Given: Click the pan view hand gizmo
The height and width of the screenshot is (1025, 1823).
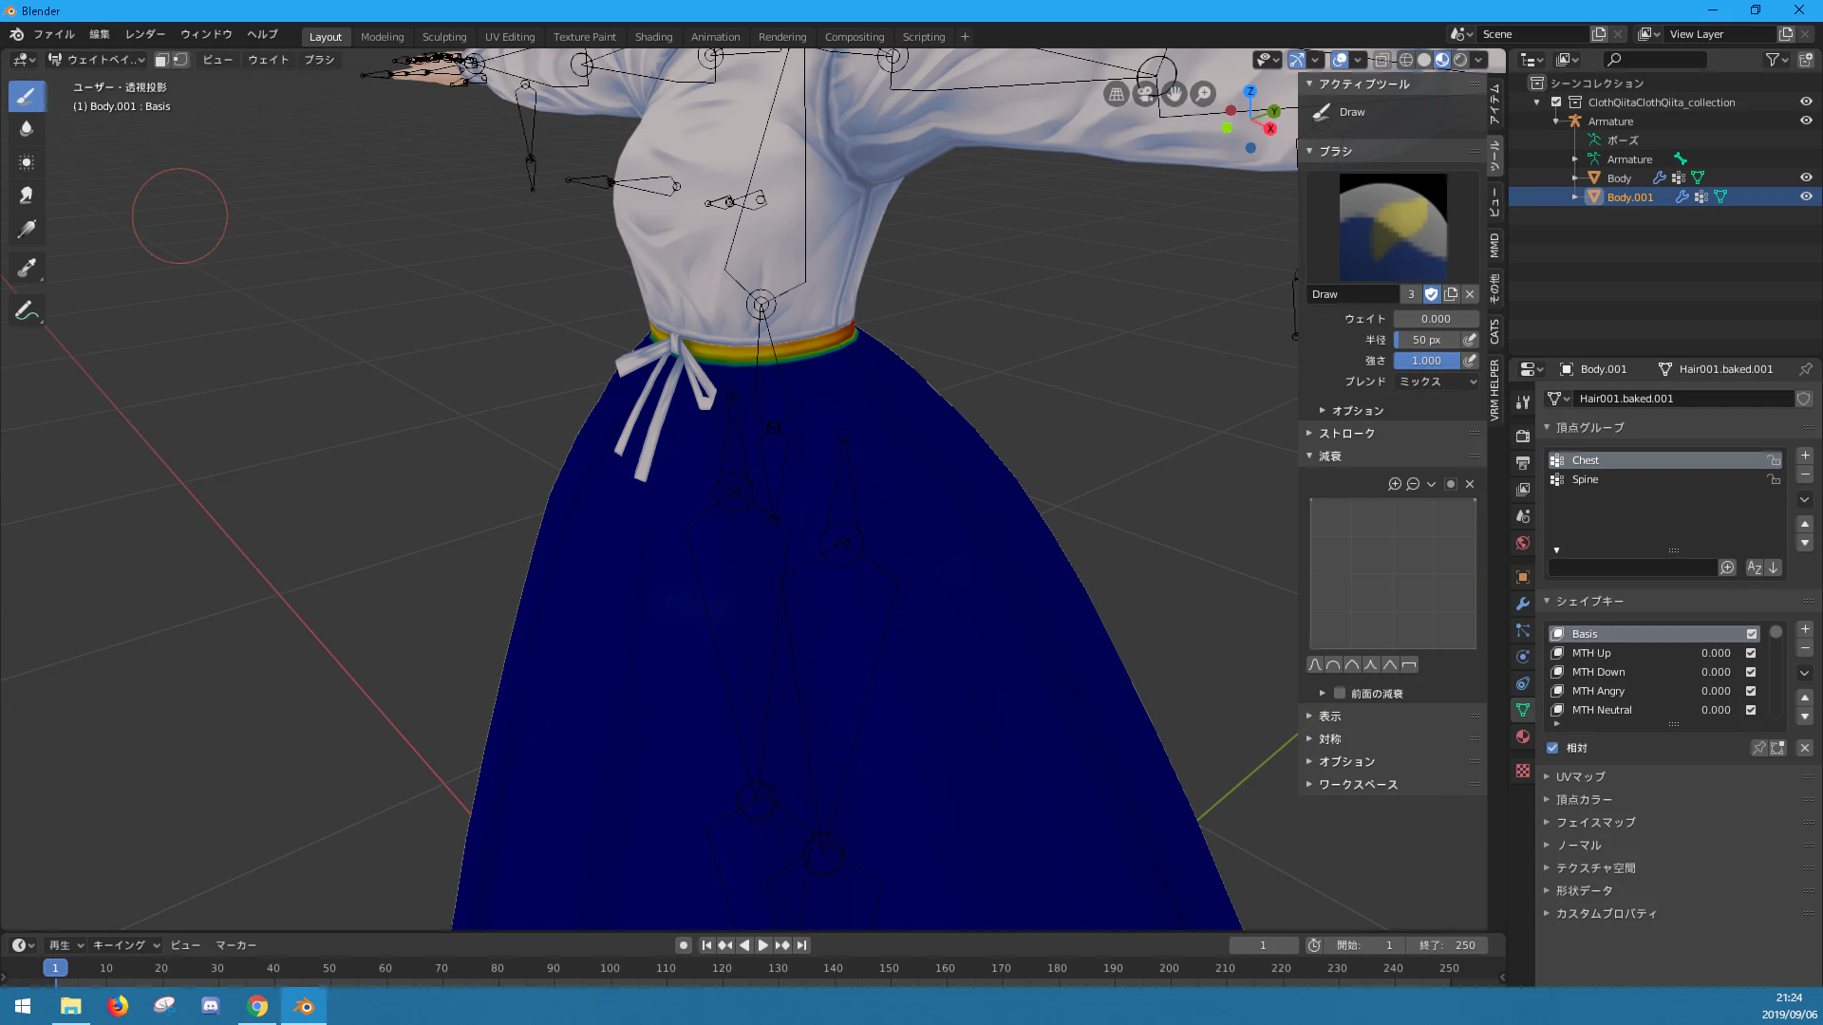Looking at the screenshot, I should (x=1175, y=94).
